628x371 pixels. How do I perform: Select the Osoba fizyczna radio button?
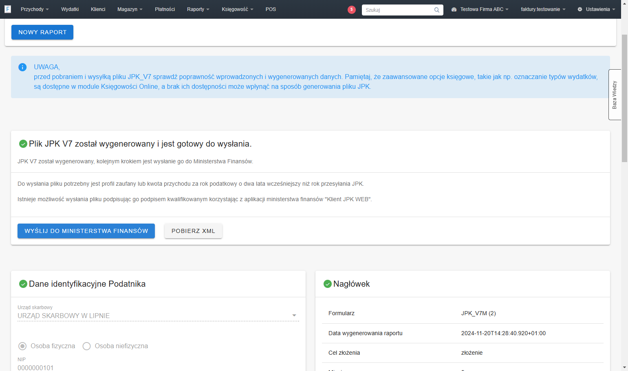click(x=22, y=346)
